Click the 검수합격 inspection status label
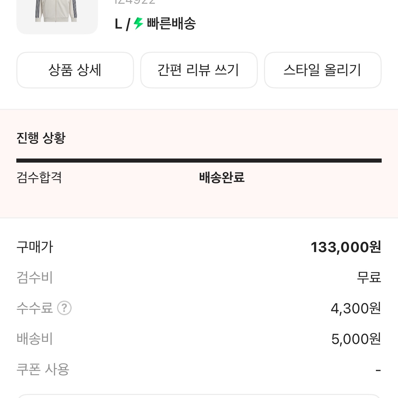Image resolution: width=398 pixels, height=398 pixels. coord(39,178)
